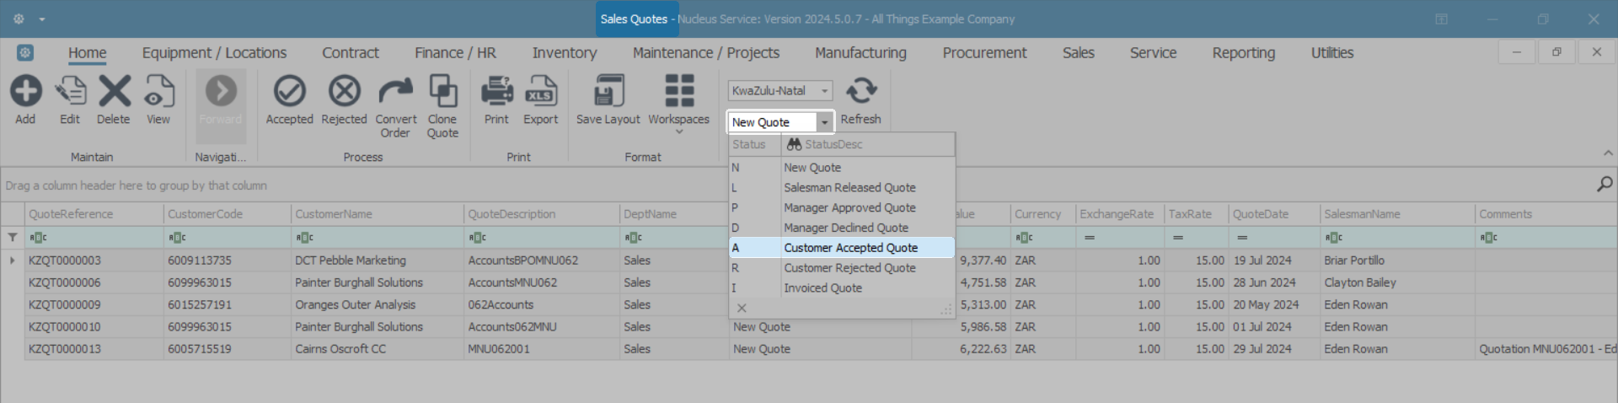Click the Convert Order icon
The height and width of the screenshot is (403, 1618).
pyautogui.click(x=395, y=91)
